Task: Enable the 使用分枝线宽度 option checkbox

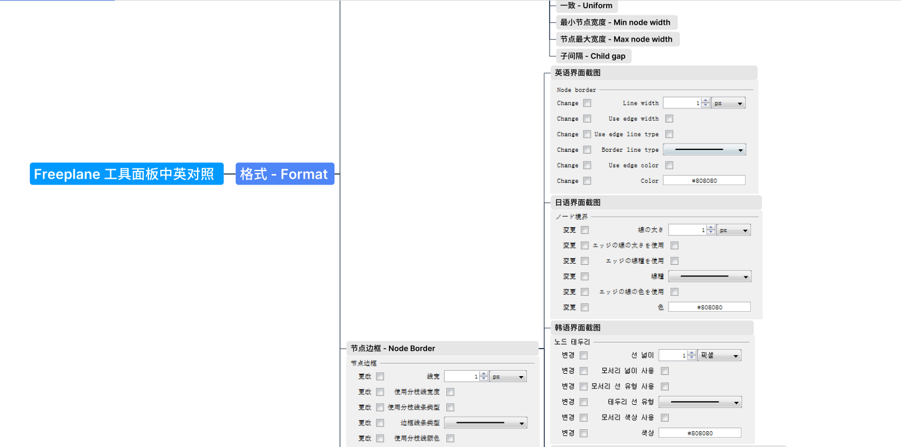Action: tap(450, 392)
